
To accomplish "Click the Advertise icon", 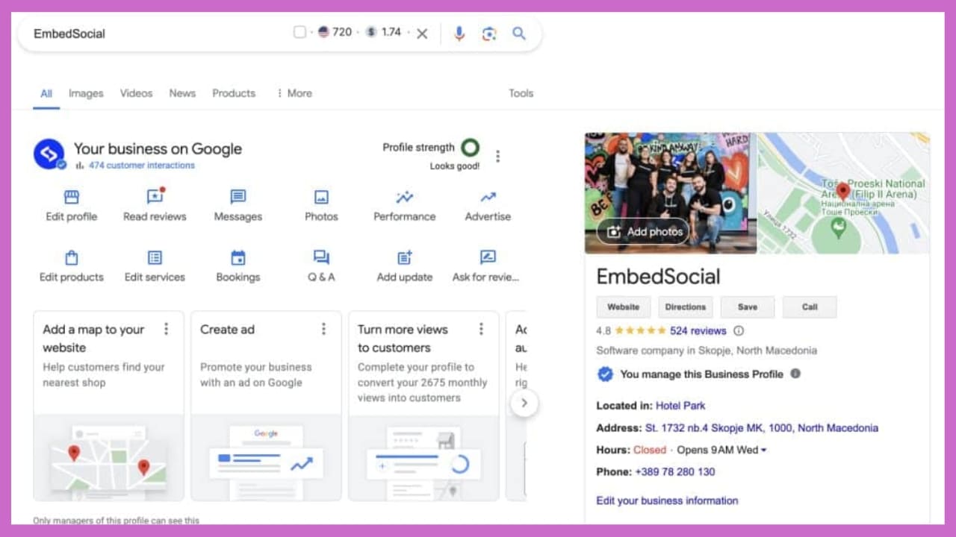I will pos(487,196).
